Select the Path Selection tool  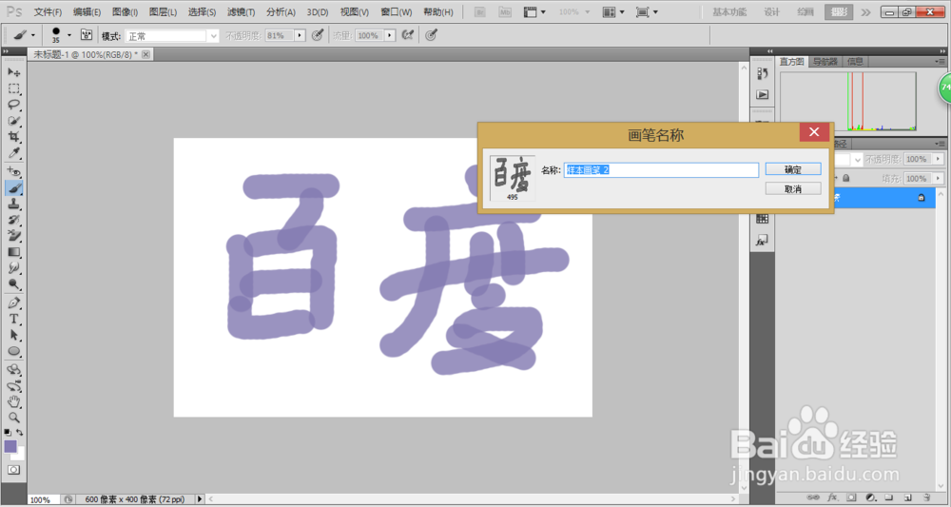tap(13, 335)
